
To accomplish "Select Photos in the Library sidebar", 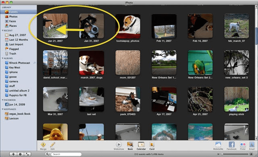I will tap(13, 17).
